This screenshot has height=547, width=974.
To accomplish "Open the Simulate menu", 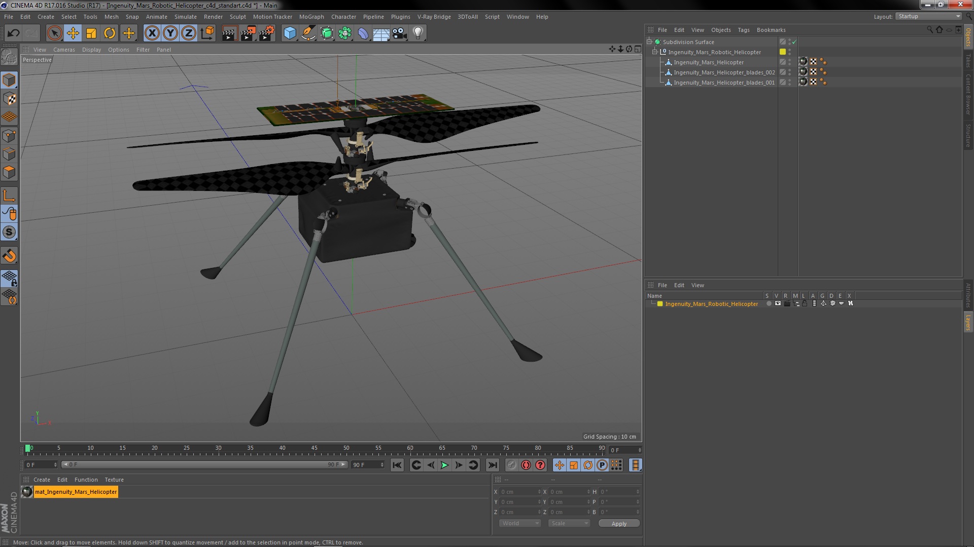I will click(185, 17).
